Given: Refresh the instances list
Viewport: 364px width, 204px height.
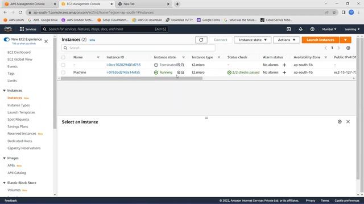Looking at the screenshot, I should click(x=201, y=40).
